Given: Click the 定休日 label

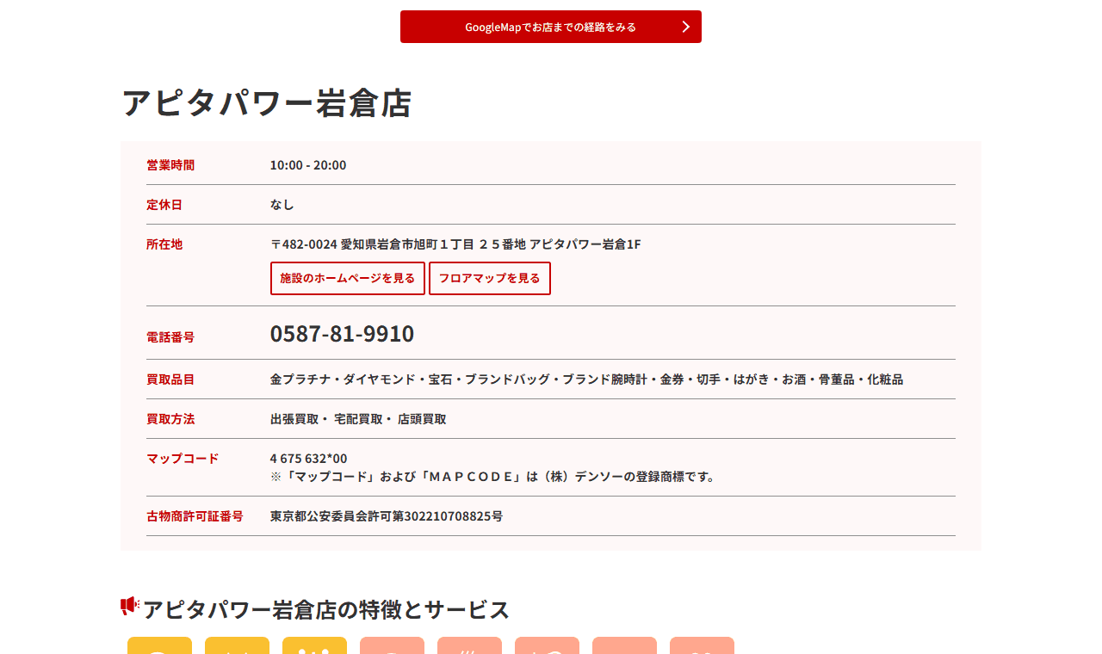Looking at the screenshot, I should click(164, 205).
